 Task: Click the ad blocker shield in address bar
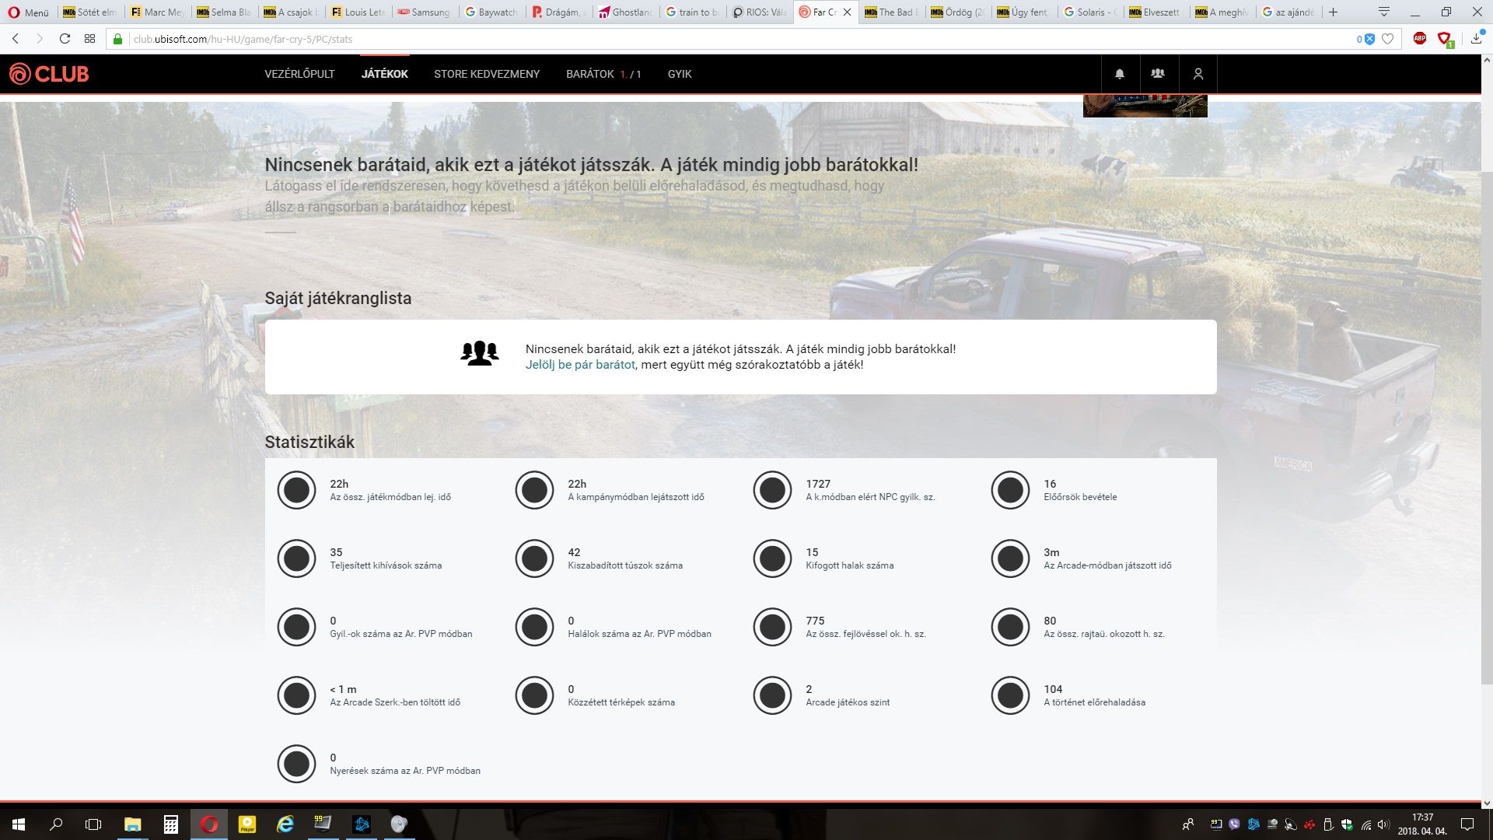pyautogui.click(x=1369, y=39)
